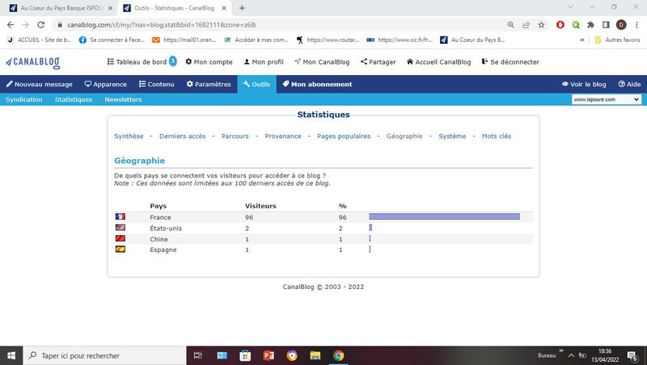Switch to the Au Coeur du Pays Basque browser tab

click(x=61, y=8)
